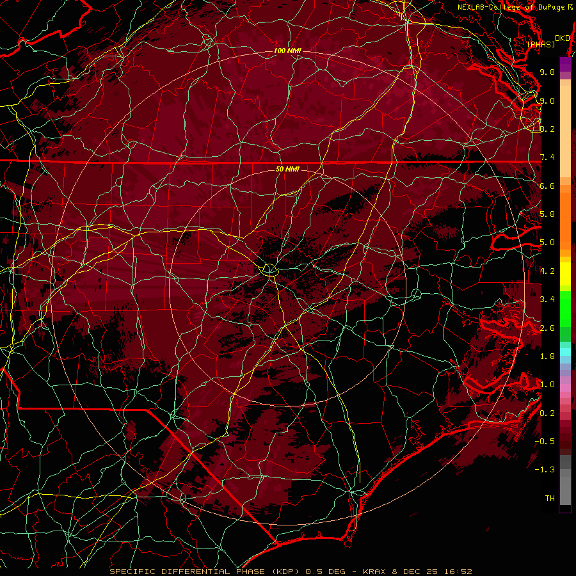The image size is (576, 576).
Task: Pick the bright green band beside 3.4
Action: (565, 309)
